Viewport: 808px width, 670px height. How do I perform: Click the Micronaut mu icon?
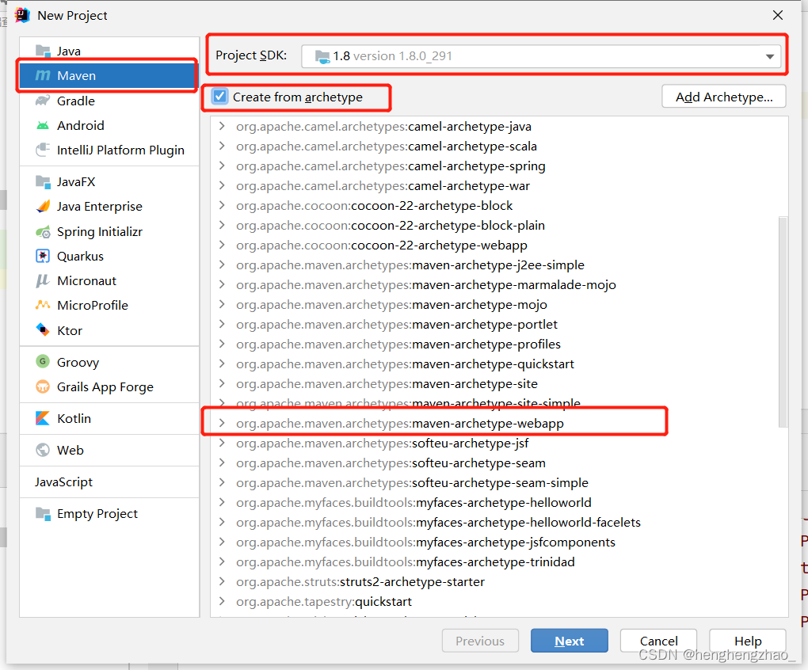(x=43, y=280)
